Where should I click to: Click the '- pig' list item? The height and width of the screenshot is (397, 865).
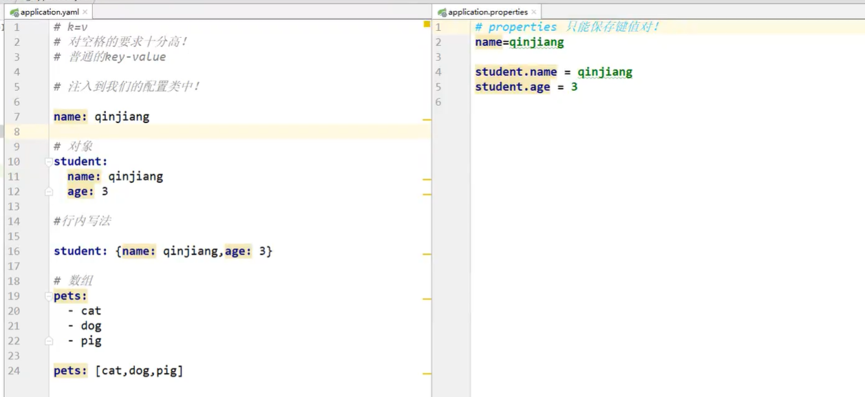tap(84, 341)
